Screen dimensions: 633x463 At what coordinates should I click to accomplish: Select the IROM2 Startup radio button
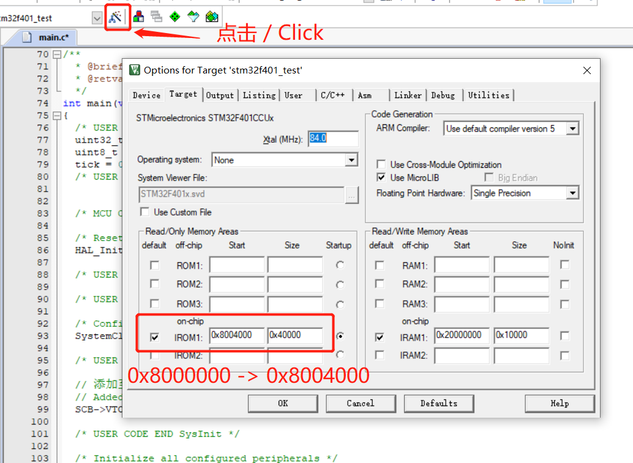tap(340, 355)
